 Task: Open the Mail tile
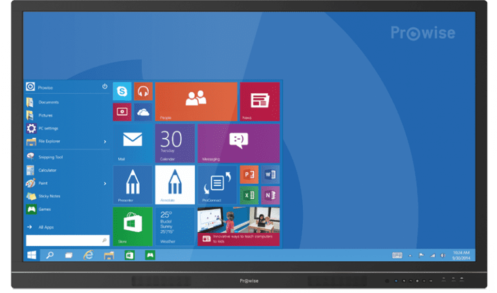pos(133,143)
